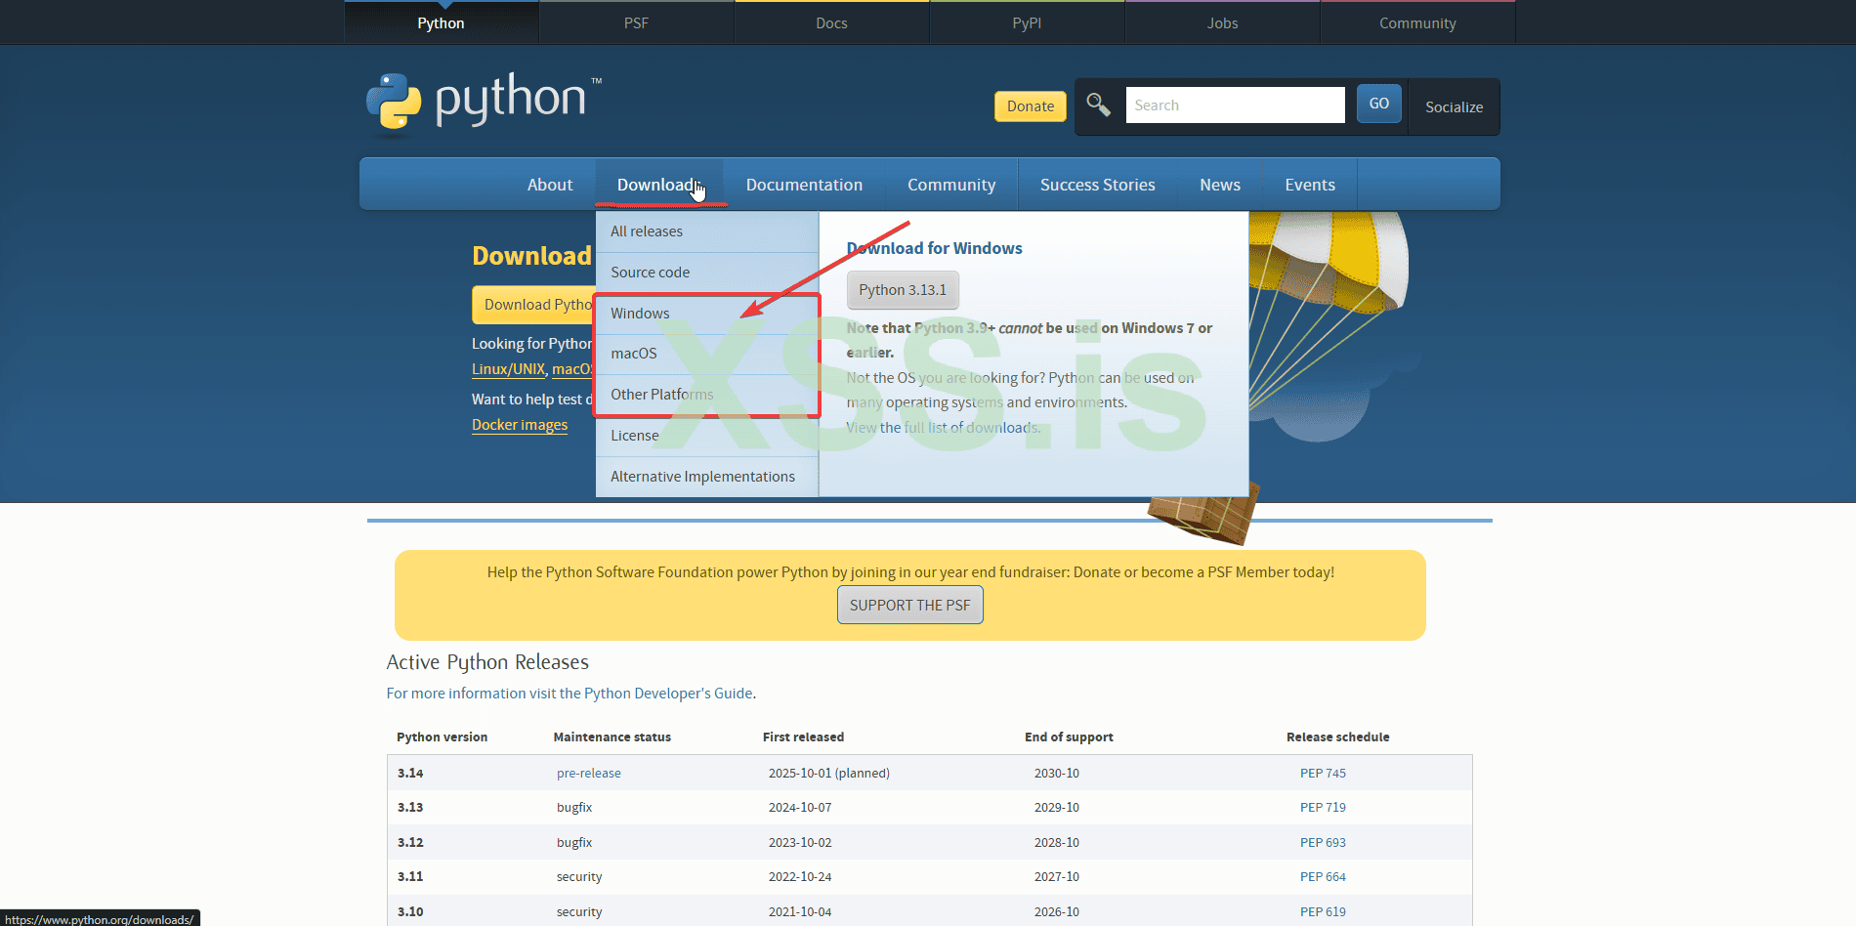This screenshot has width=1856, height=926.
Task: Open the Documentation nav menu
Action: [x=804, y=185]
